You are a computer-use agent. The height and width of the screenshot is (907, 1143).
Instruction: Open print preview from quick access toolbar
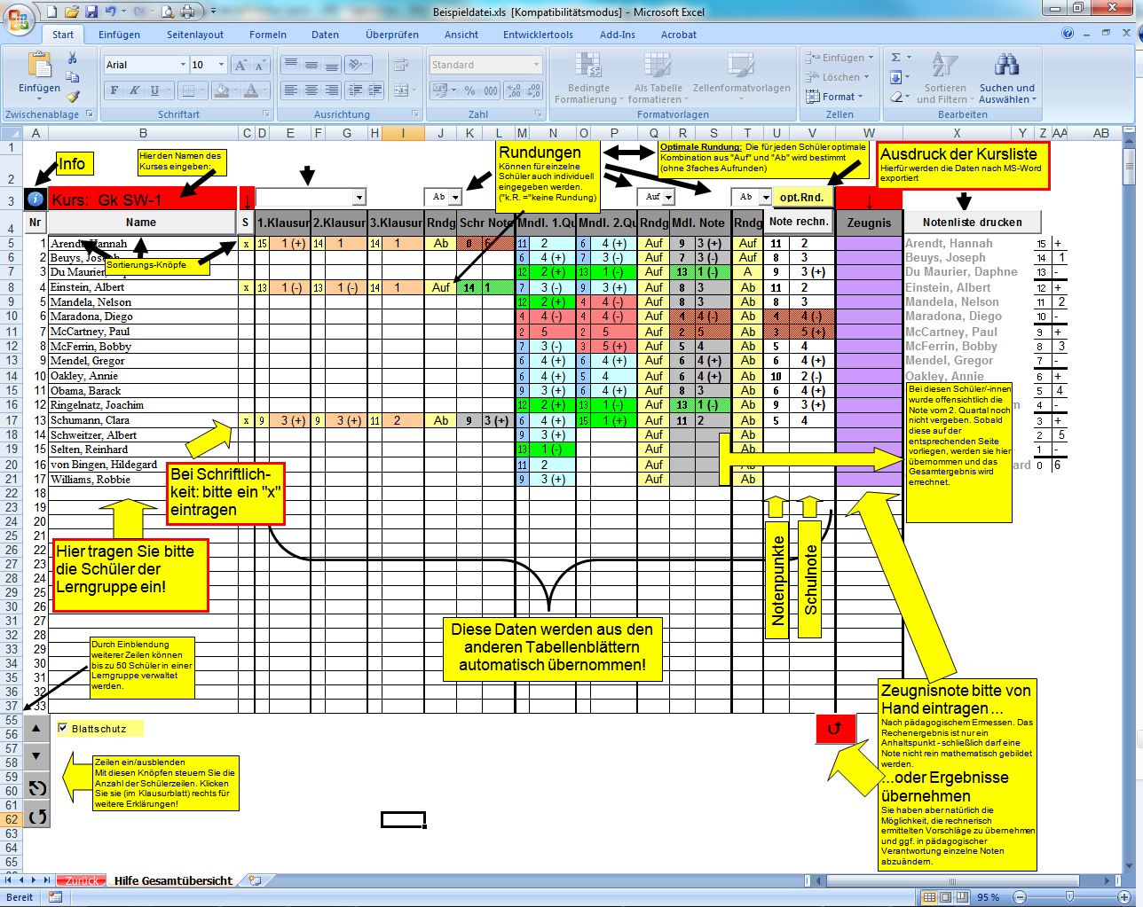169,12
